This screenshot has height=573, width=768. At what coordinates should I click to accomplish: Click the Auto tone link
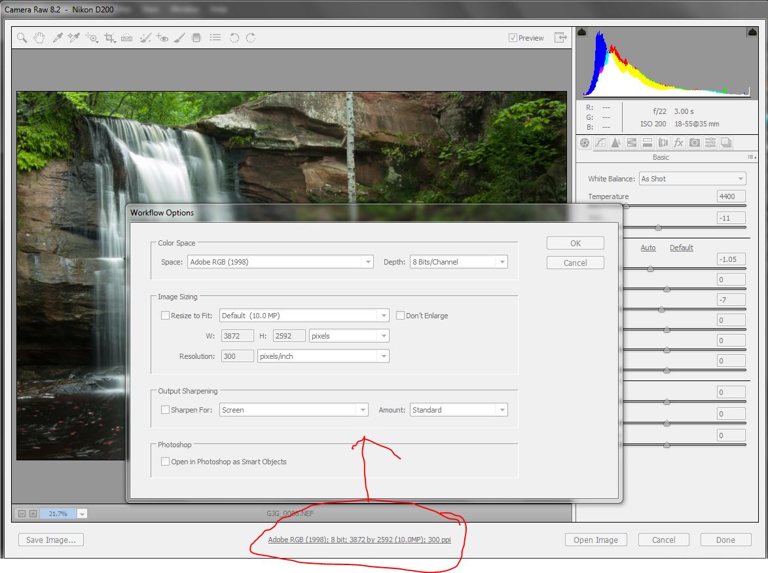click(648, 248)
